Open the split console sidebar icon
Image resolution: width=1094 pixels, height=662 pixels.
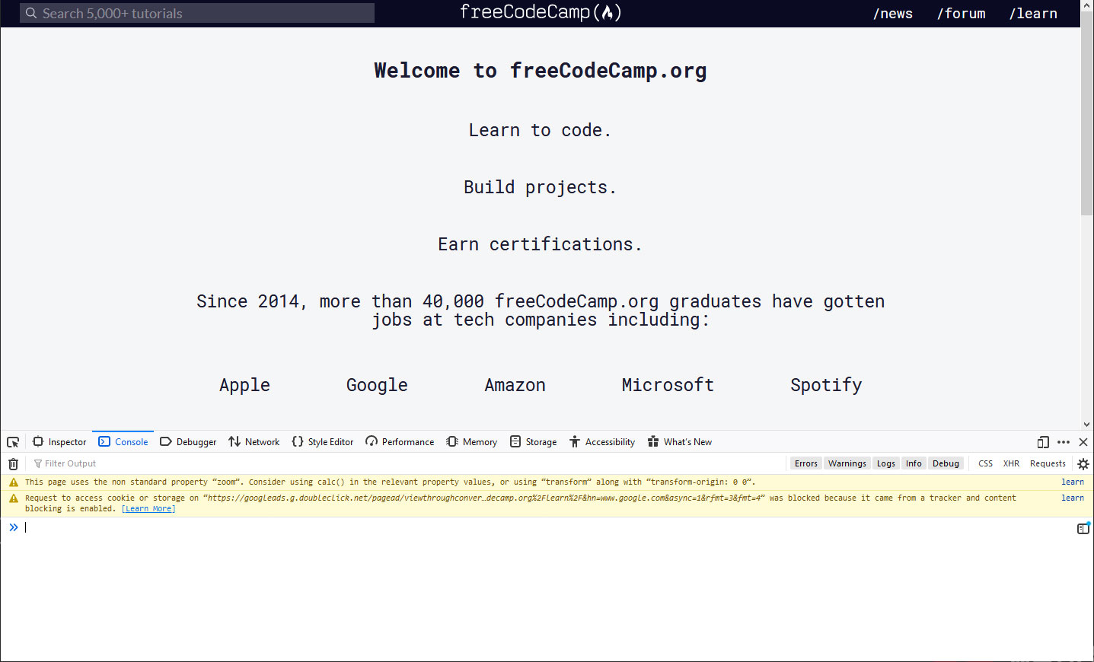[1083, 527]
